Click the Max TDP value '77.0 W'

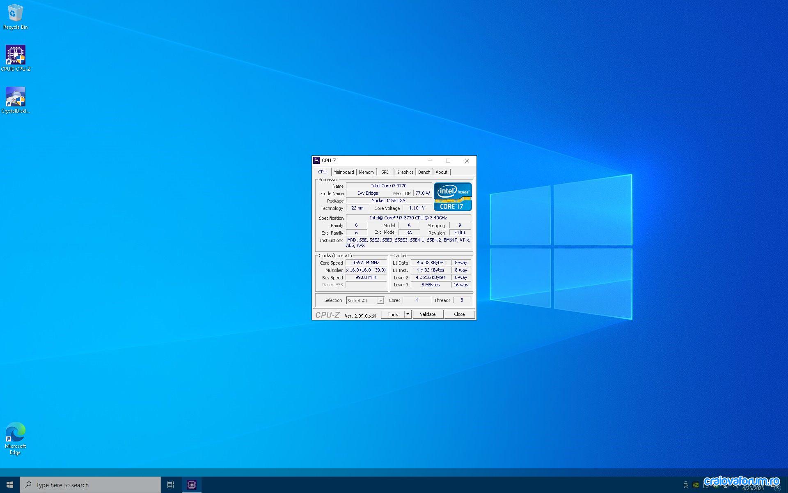[x=422, y=193]
